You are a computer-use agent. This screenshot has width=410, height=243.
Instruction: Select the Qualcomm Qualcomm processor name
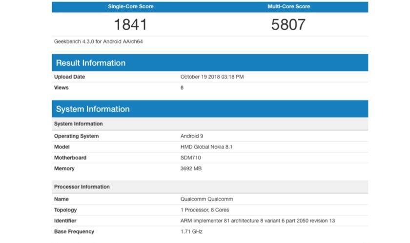coord(205,199)
